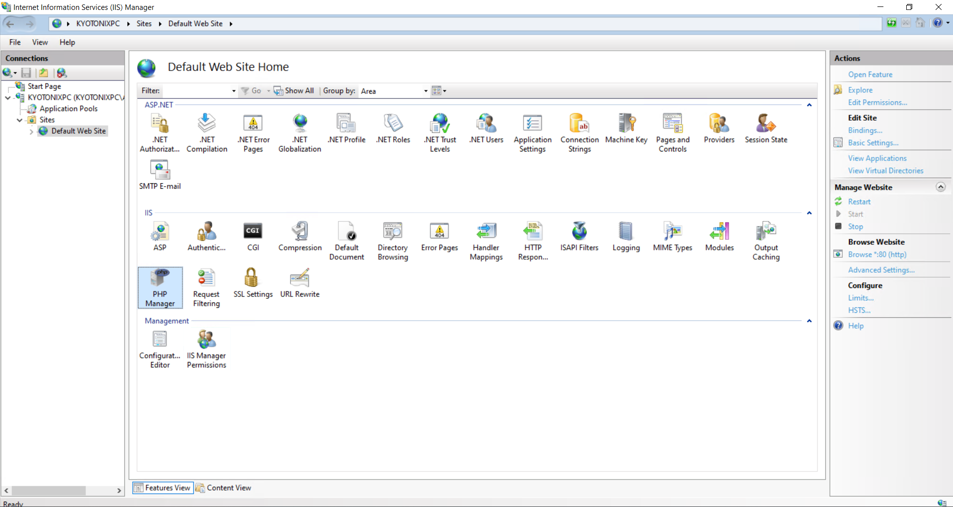Open Logging feature

click(x=626, y=236)
